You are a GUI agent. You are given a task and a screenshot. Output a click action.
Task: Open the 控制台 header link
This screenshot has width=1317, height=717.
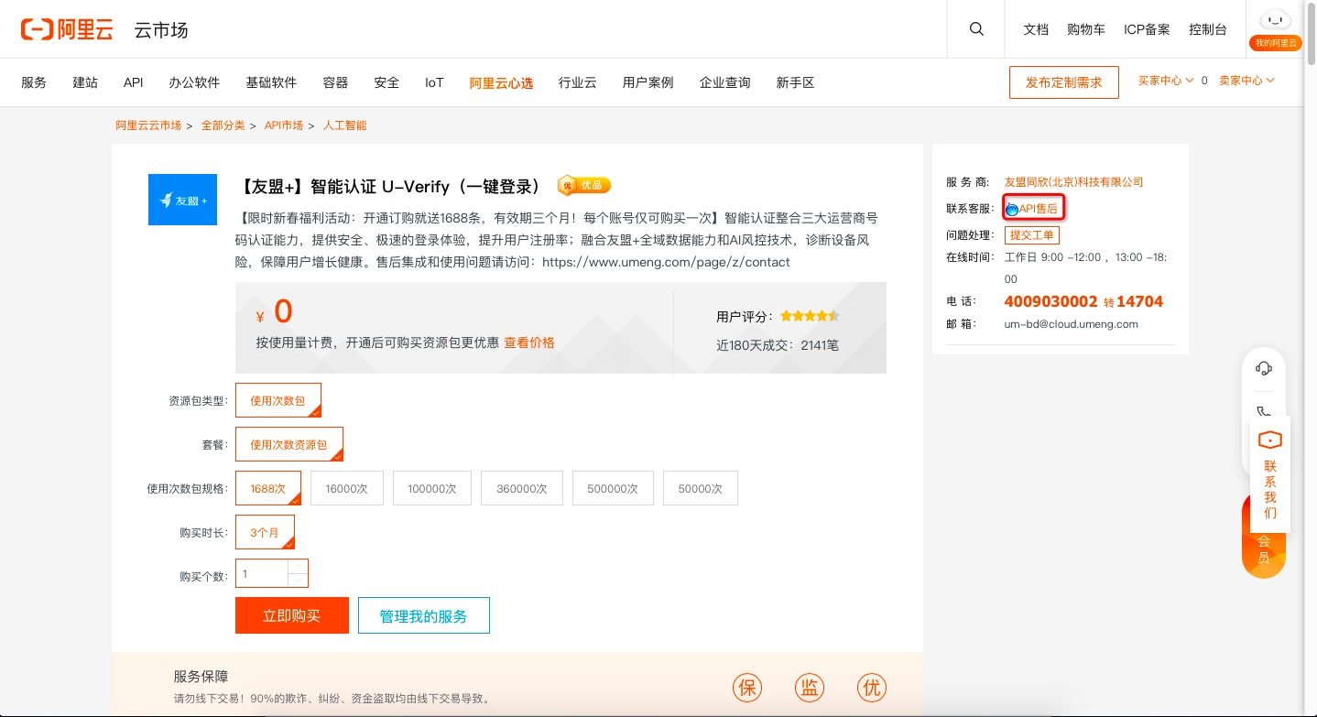1208,29
